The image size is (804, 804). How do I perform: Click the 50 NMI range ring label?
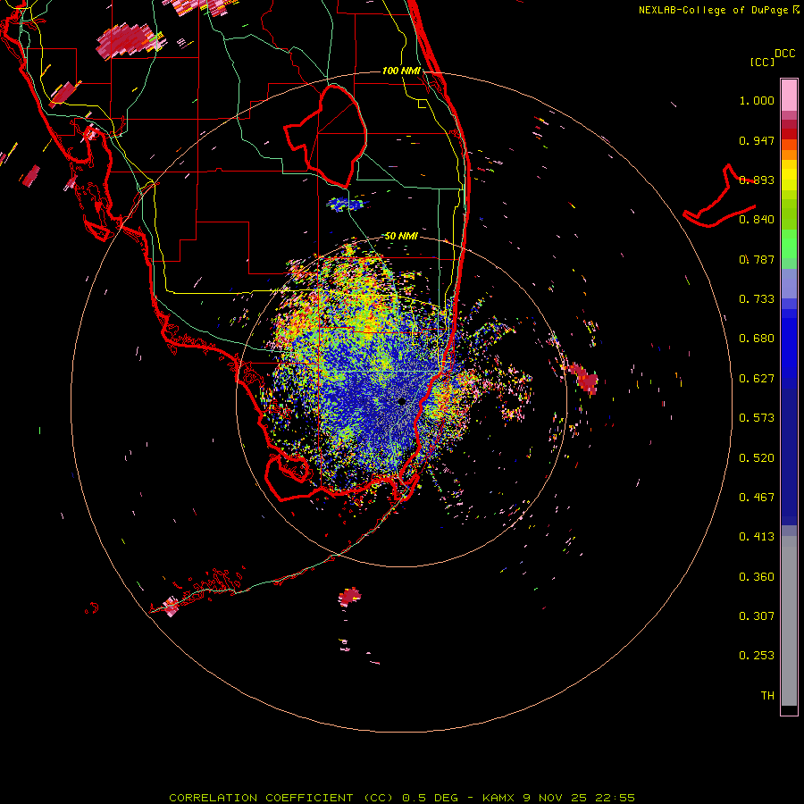(401, 236)
